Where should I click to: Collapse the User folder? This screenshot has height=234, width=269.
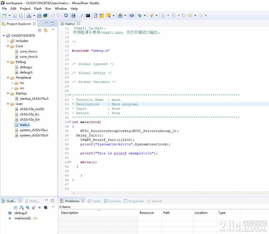coord(8,104)
